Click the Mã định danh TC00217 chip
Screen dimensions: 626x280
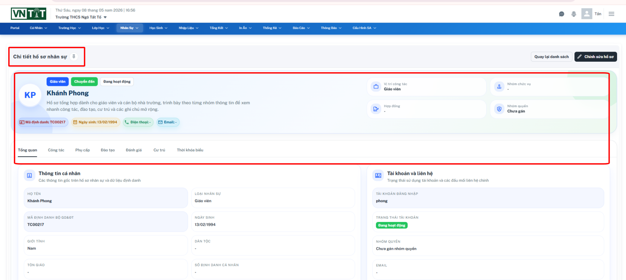[43, 122]
